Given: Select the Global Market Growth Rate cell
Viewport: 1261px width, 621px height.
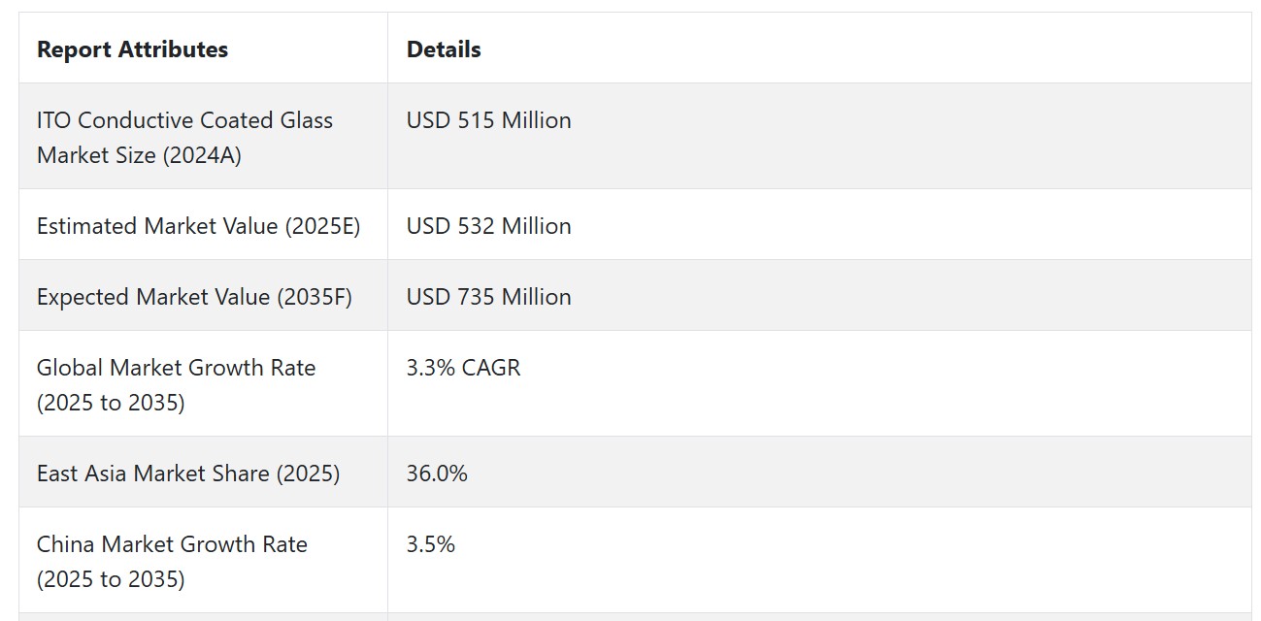Looking at the screenshot, I should point(203,383).
